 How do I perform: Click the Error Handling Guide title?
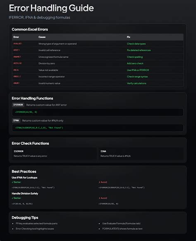pos(51,8)
